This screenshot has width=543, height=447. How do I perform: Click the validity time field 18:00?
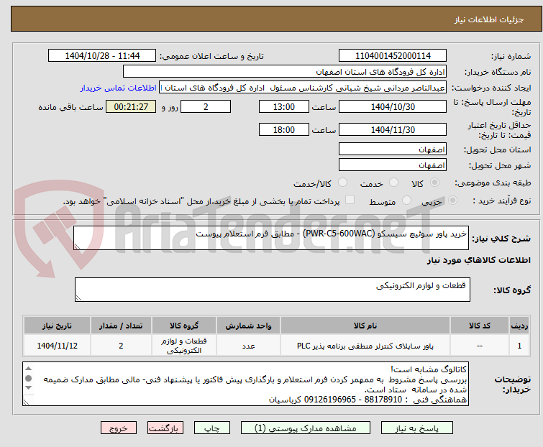tap(283, 130)
